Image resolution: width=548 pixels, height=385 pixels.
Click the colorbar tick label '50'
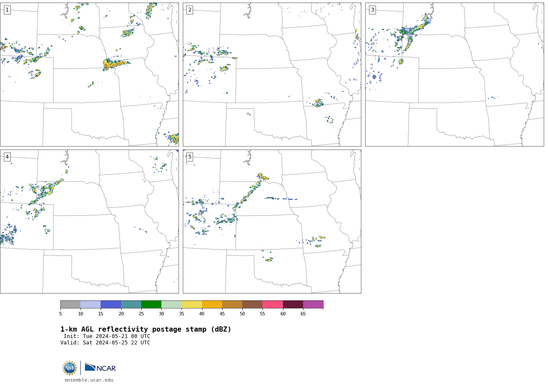242,314
